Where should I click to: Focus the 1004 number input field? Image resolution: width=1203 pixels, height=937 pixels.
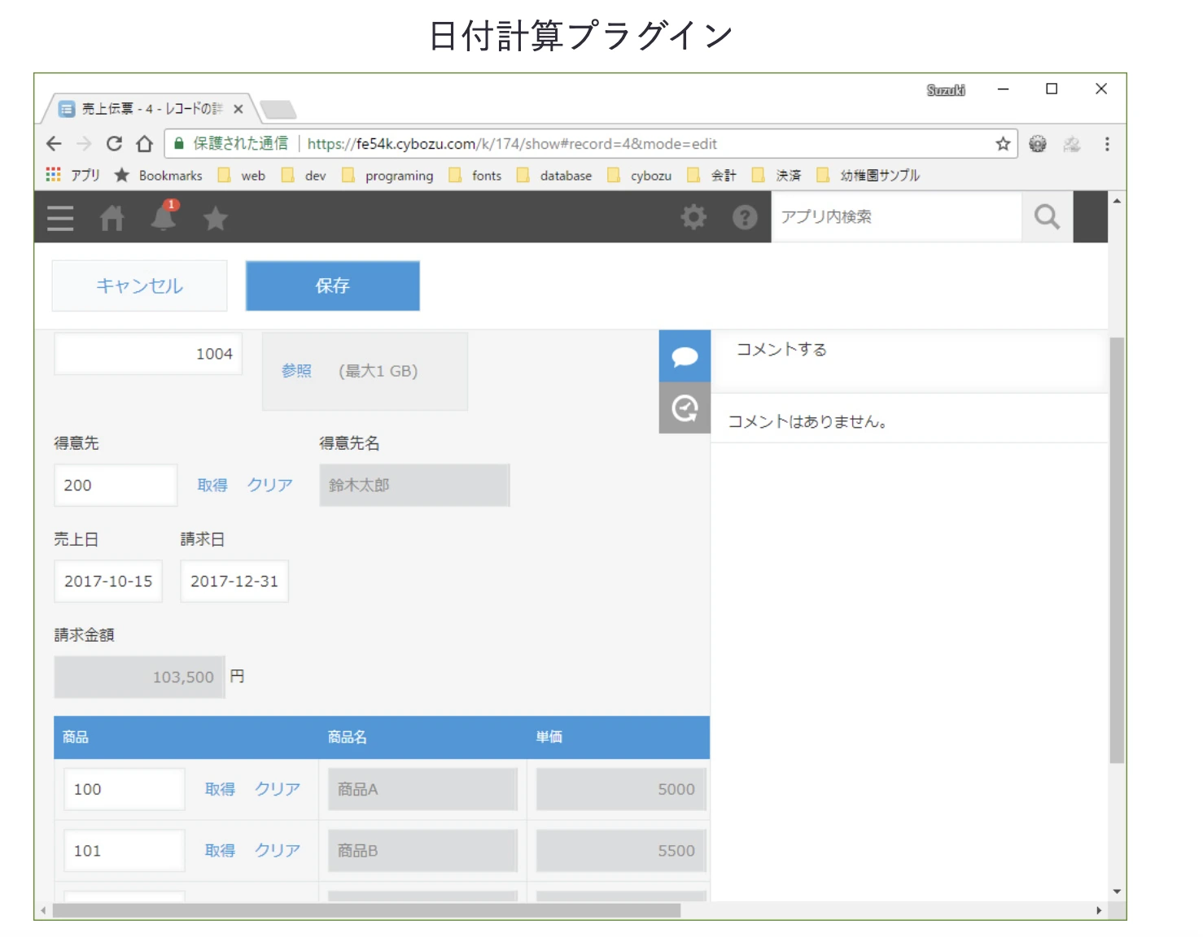pyautogui.click(x=148, y=354)
